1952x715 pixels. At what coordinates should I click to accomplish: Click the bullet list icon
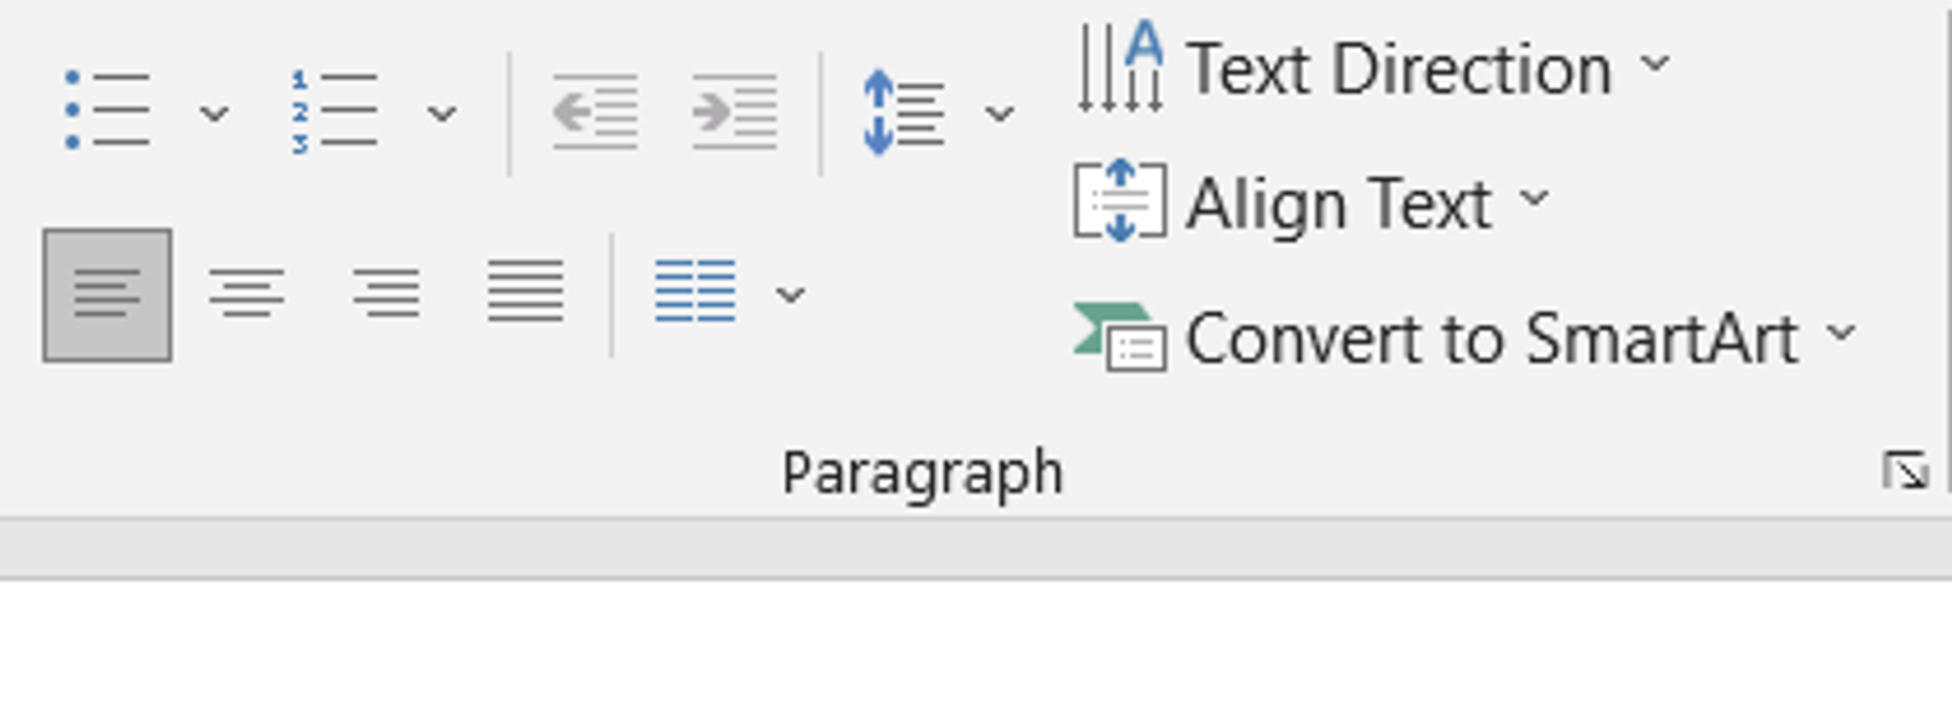107,111
